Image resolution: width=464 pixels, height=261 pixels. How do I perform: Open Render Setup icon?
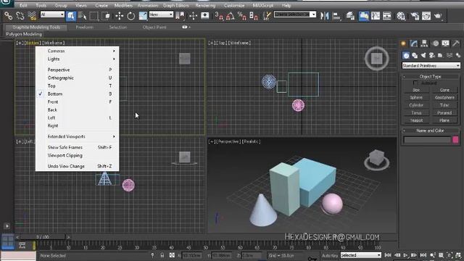pos(415,16)
